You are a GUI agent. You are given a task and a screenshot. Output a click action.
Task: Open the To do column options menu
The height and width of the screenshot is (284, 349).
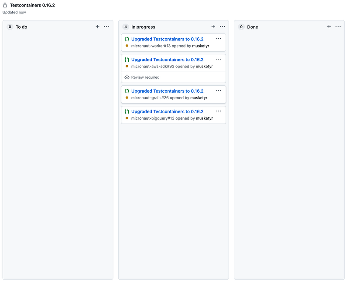pyautogui.click(x=106, y=27)
